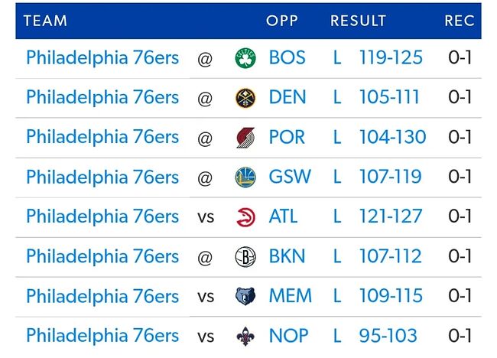
Task: Open the 121-127 result versus Atlanta
Action: (390, 217)
